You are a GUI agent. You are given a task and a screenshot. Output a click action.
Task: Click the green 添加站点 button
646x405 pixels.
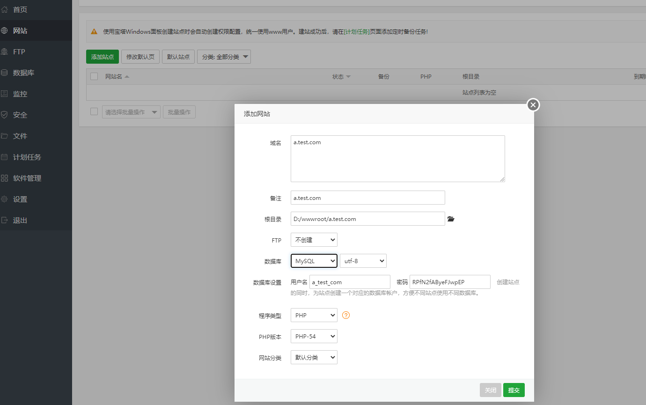(x=103, y=57)
